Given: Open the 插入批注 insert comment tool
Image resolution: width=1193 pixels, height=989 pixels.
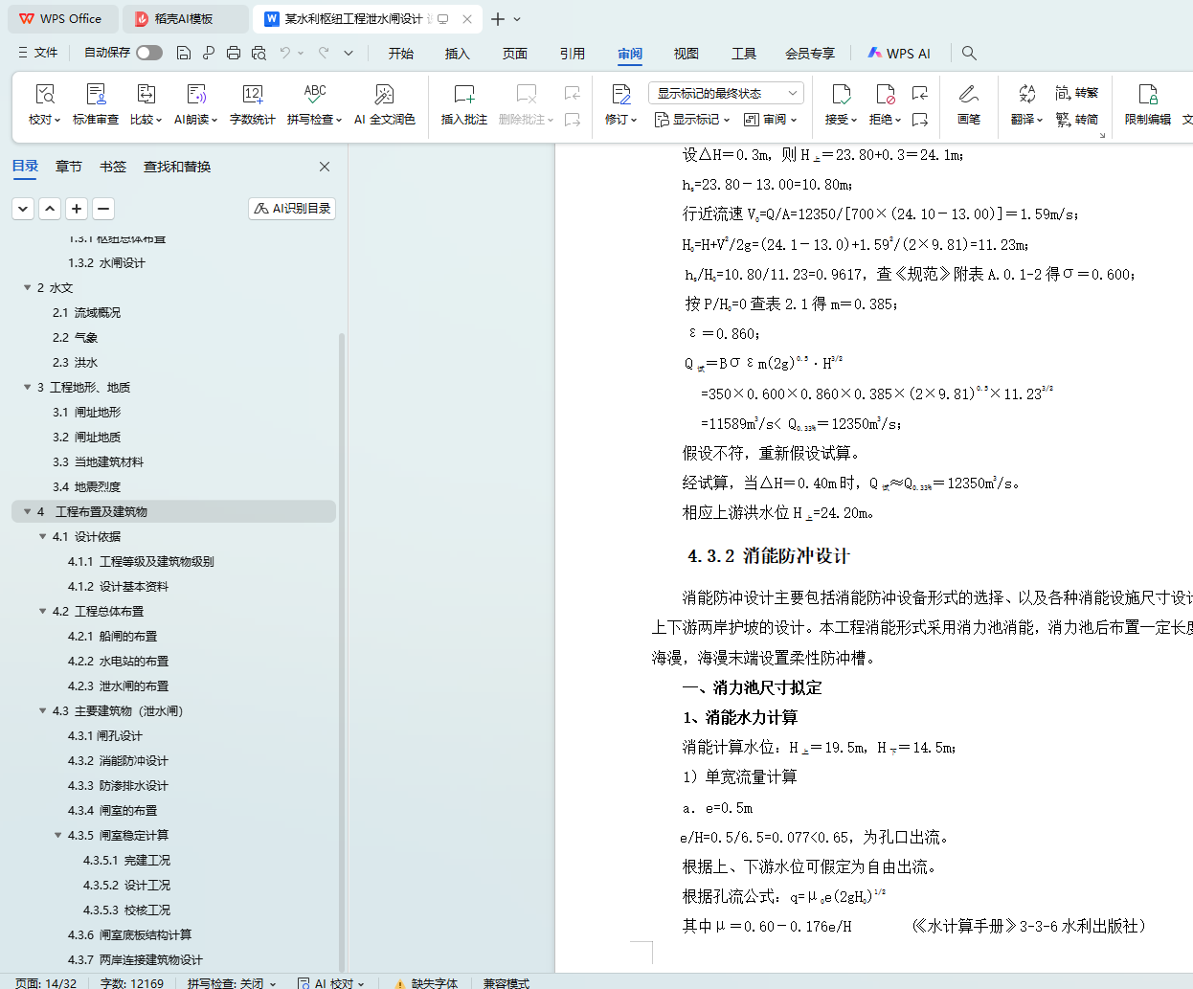Looking at the screenshot, I should (x=463, y=103).
